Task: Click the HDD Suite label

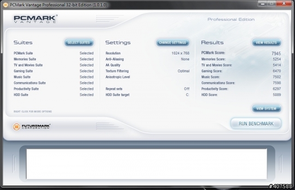Action: 21,95
